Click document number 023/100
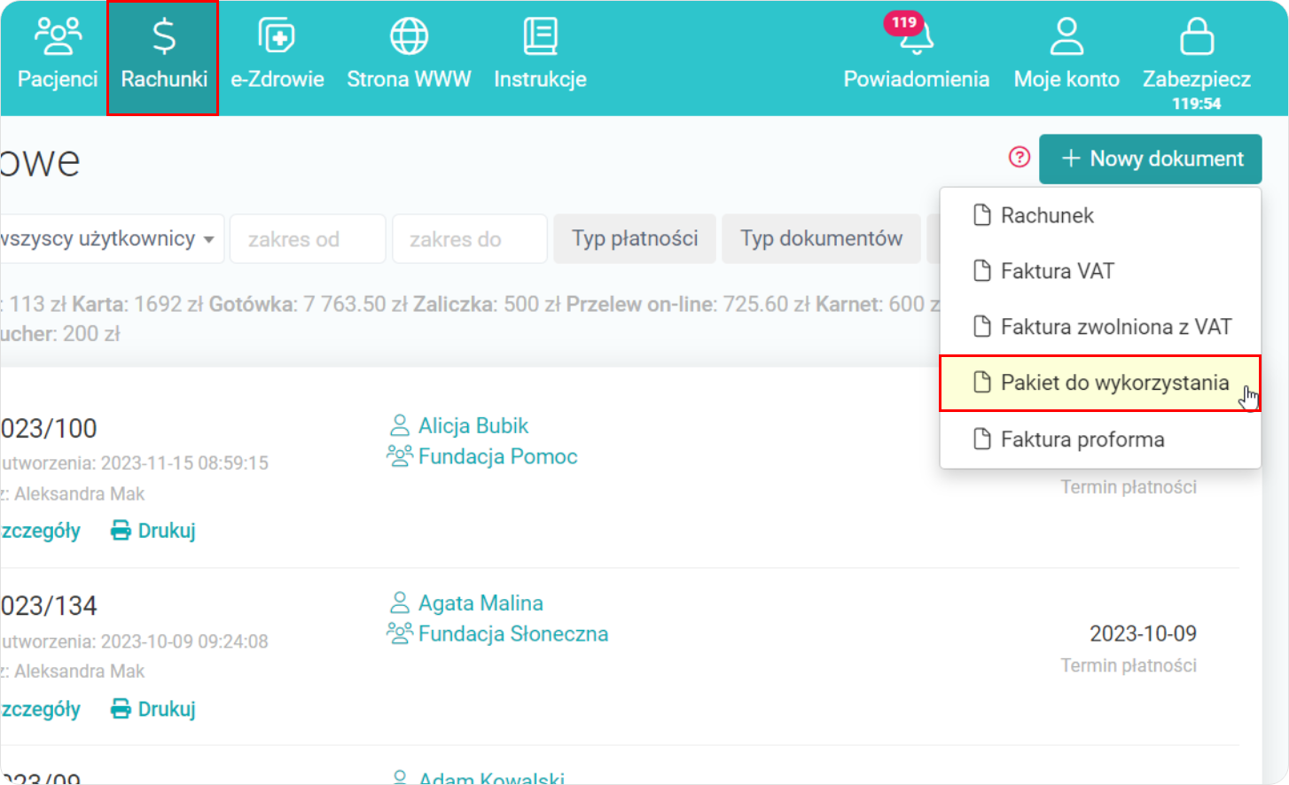The height and width of the screenshot is (785, 1289). tap(49, 429)
